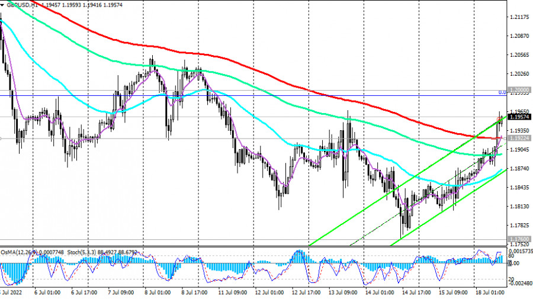Click the 0.0015735 indicator scale value
Viewport: 533px width, 299px height.
point(521,252)
